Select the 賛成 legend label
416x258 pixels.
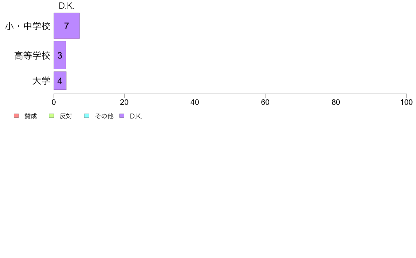(x=30, y=116)
